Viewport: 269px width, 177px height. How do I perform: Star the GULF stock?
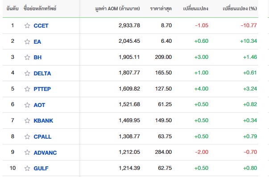(x=27, y=168)
